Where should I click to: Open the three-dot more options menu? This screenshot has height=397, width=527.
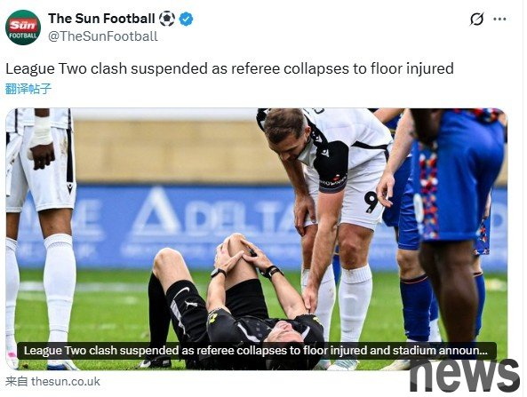[499, 19]
